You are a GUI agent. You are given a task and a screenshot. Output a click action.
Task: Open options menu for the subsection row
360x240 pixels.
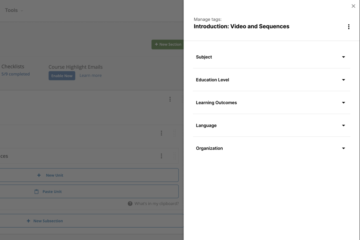pyautogui.click(x=161, y=133)
